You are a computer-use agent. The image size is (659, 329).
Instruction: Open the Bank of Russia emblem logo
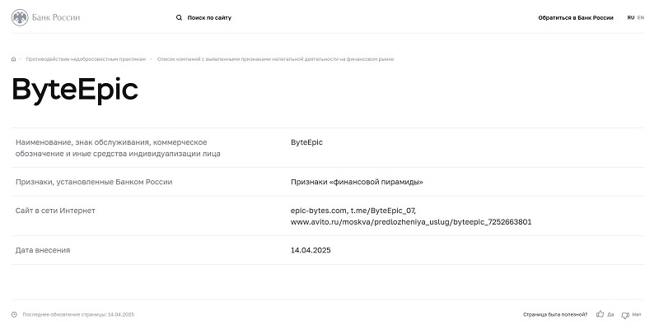pyautogui.click(x=20, y=17)
